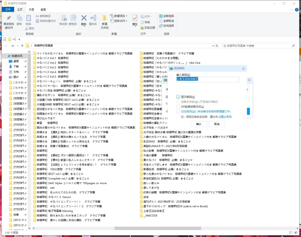Image resolution: width=301 pixels, height=237 pixels.
Task: Click the search magnifier icon
Action: [x=293, y=46]
